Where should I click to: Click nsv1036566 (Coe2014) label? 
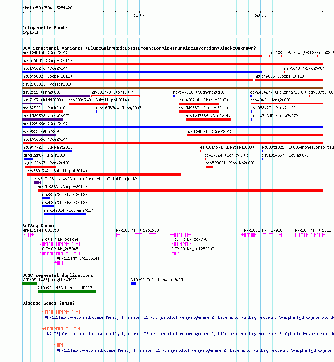point(45,139)
